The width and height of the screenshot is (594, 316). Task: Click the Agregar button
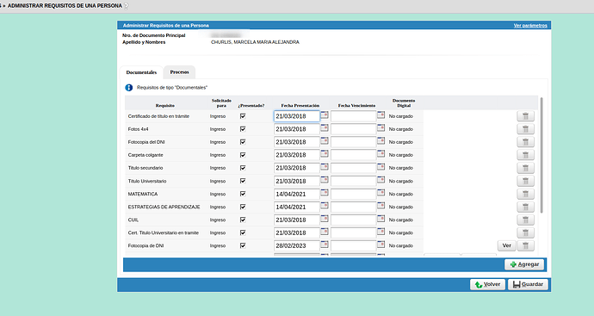point(524,264)
